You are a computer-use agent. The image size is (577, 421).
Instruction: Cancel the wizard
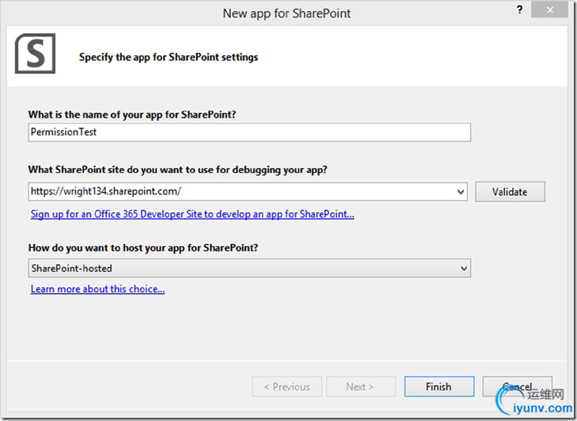tap(517, 386)
